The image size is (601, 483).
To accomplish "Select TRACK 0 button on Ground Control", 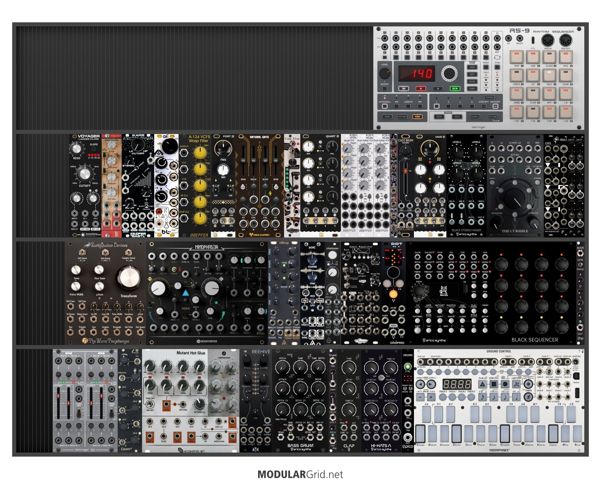I will pos(443,397).
